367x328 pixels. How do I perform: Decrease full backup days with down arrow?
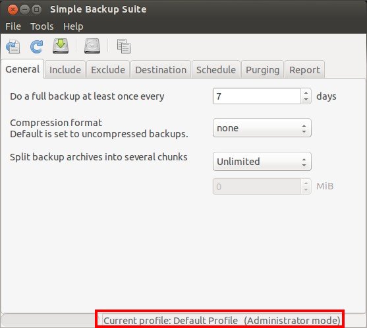[x=306, y=100]
